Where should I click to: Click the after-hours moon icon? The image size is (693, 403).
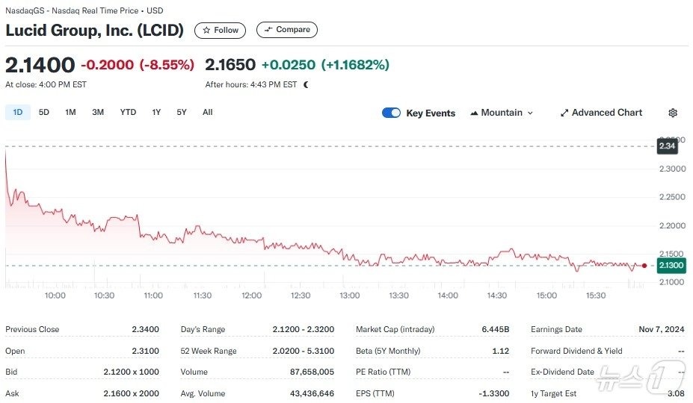click(306, 84)
